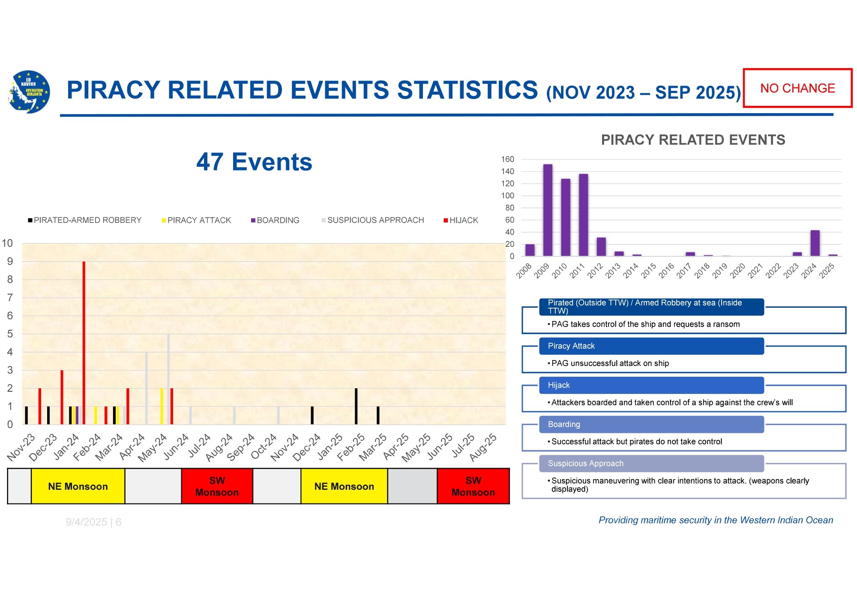Select the tall red Jan-24 hijack bar

[x=84, y=343]
